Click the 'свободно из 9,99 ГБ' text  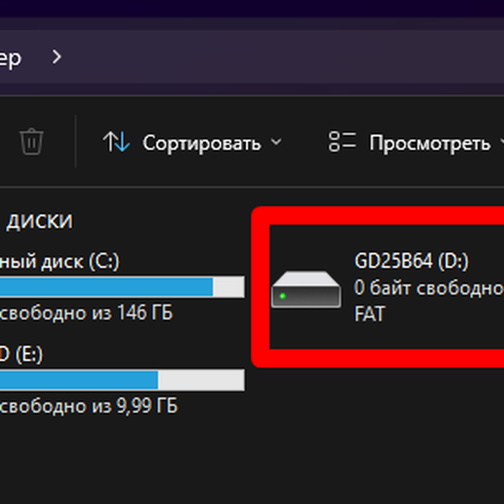89,407
